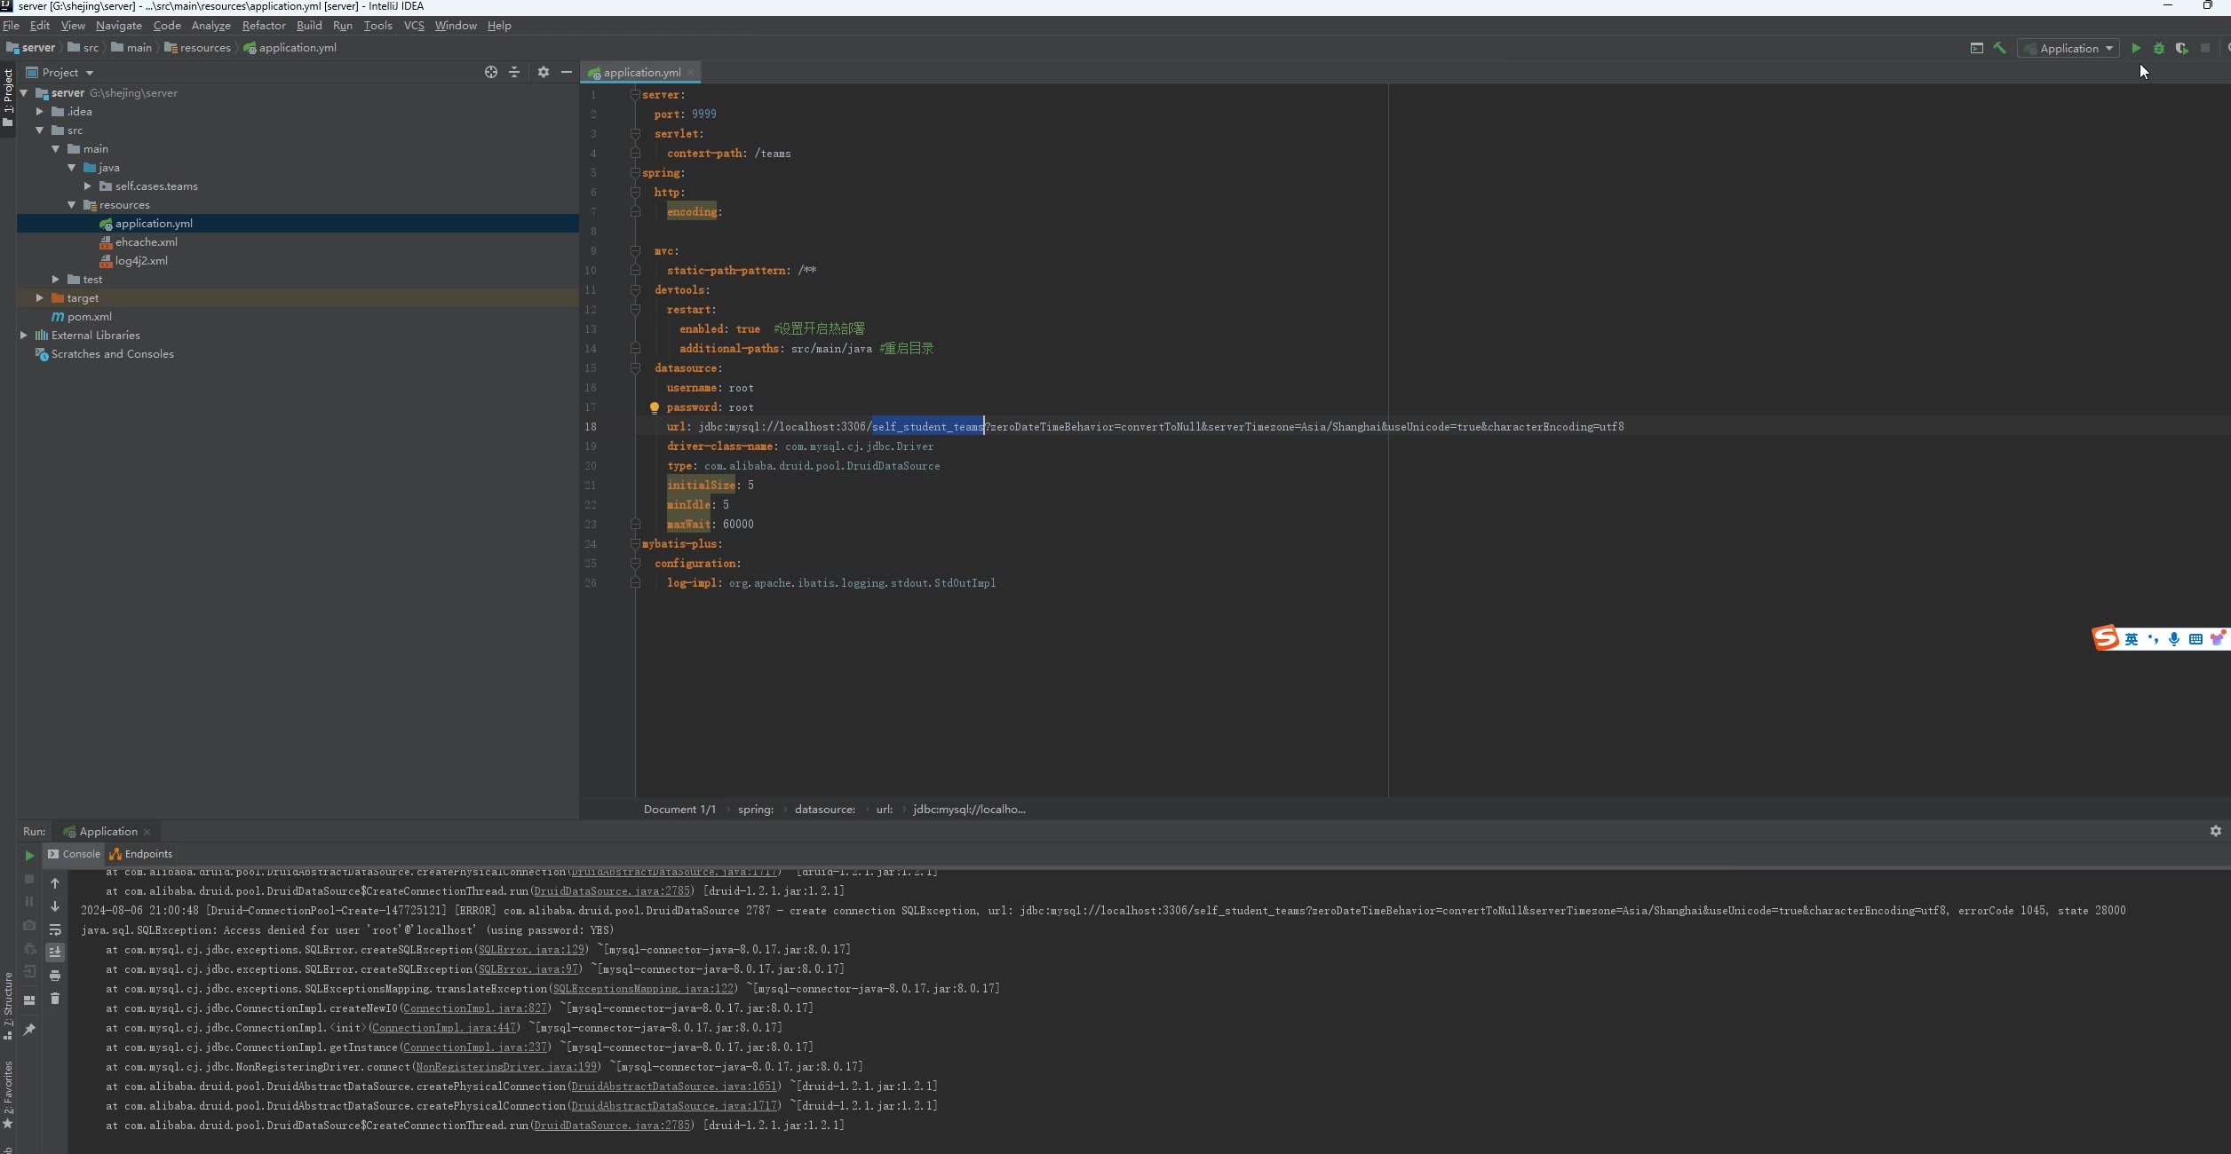The width and height of the screenshot is (2231, 1154).
Task: Clear console with the trash icon
Action: coord(55,999)
